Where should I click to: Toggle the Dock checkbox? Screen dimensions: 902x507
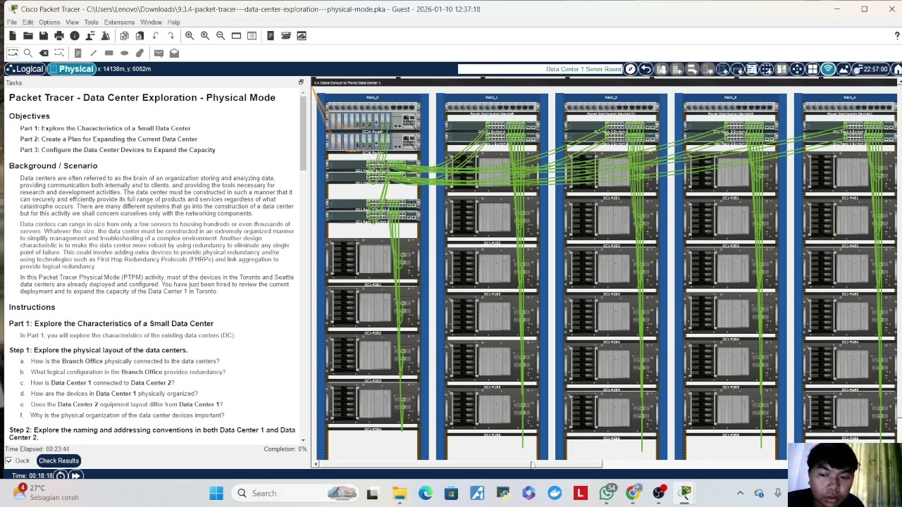pos(9,461)
